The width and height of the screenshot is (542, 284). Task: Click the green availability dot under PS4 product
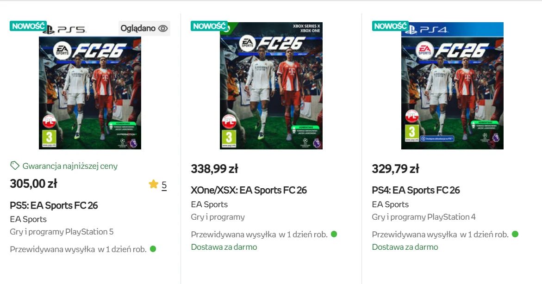click(515, 234)
